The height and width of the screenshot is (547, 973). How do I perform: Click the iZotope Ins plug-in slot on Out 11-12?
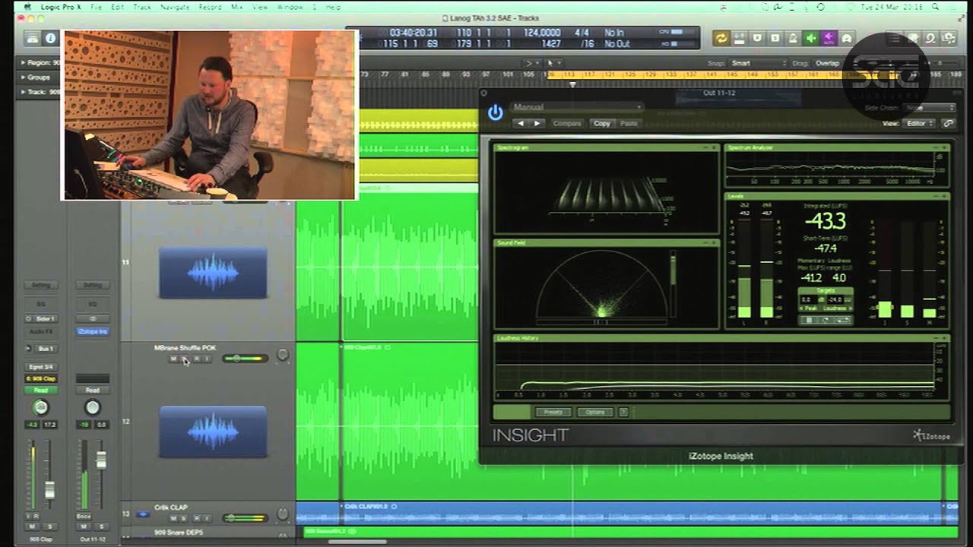pos(92,332)
